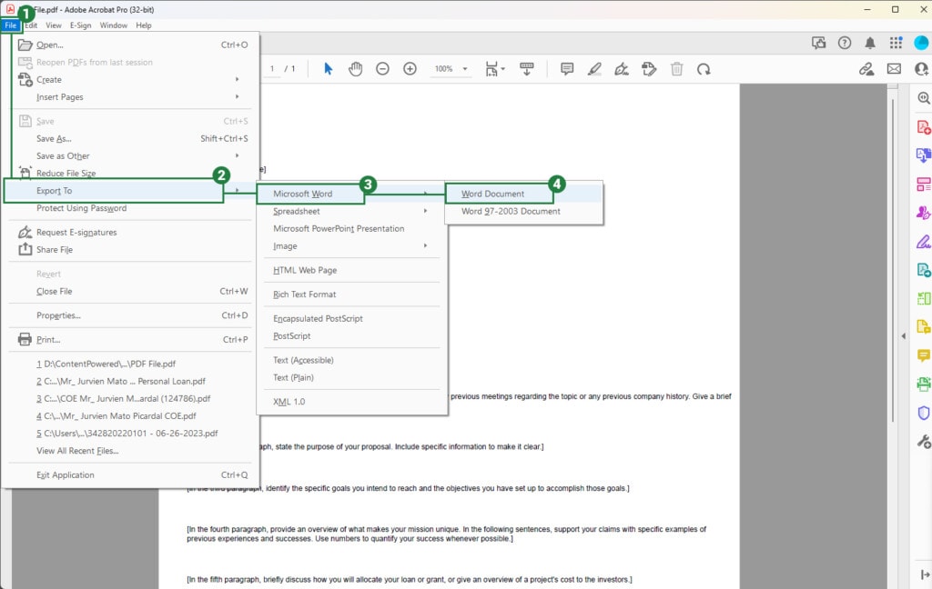Click the stamp tool icon

click(649, 69)
